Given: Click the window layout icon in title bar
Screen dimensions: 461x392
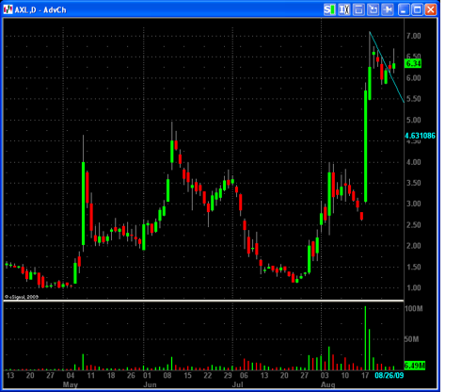Looking at the screenshot, I should (x=358, y=9).
